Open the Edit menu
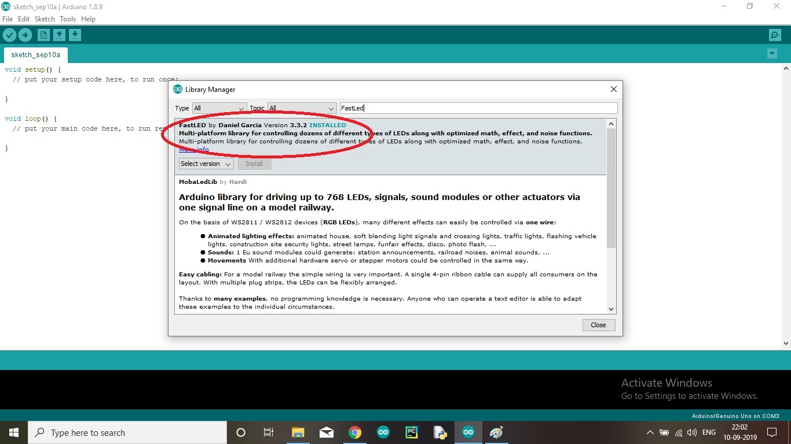This screenshot has width=791, height=444. (x=24, y=19)
